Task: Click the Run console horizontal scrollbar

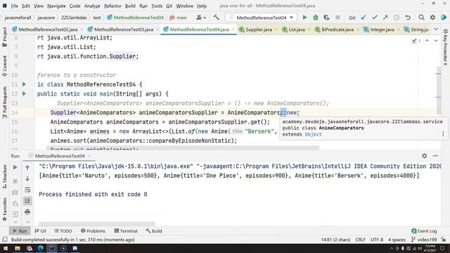Action: (x=97, y=223)
